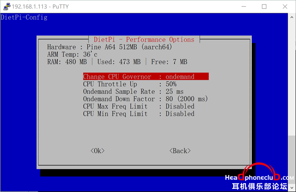The width and height of the screenshot is (296, 192).
Task: Maximize the PuTTY window
Action: coord(264,7)
